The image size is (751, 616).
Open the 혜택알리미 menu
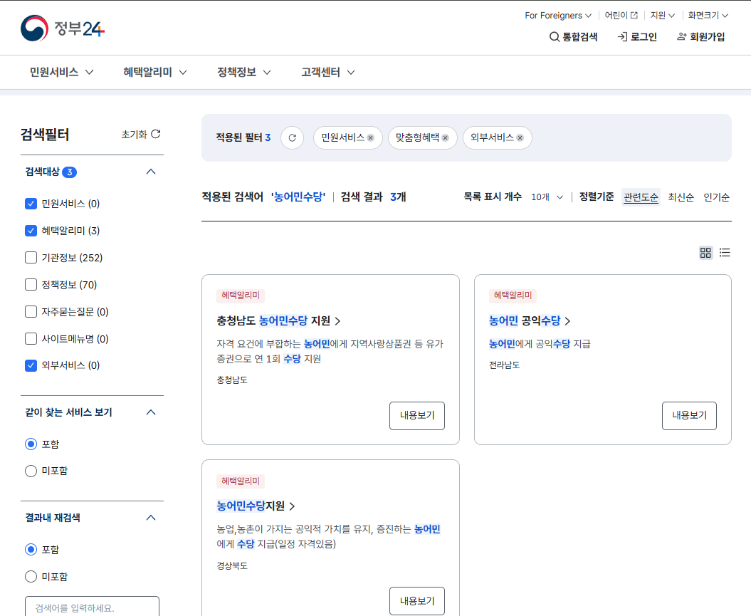click(149, 72)
